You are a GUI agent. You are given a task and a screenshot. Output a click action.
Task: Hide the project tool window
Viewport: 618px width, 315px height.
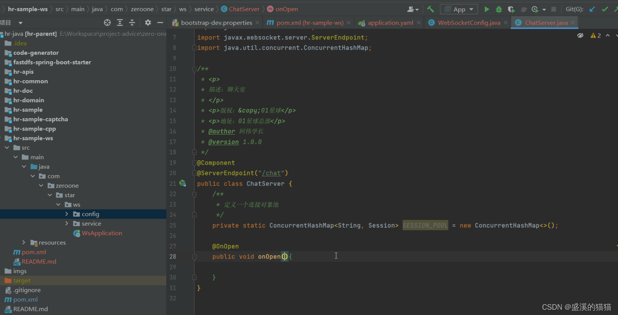(160, 23)
